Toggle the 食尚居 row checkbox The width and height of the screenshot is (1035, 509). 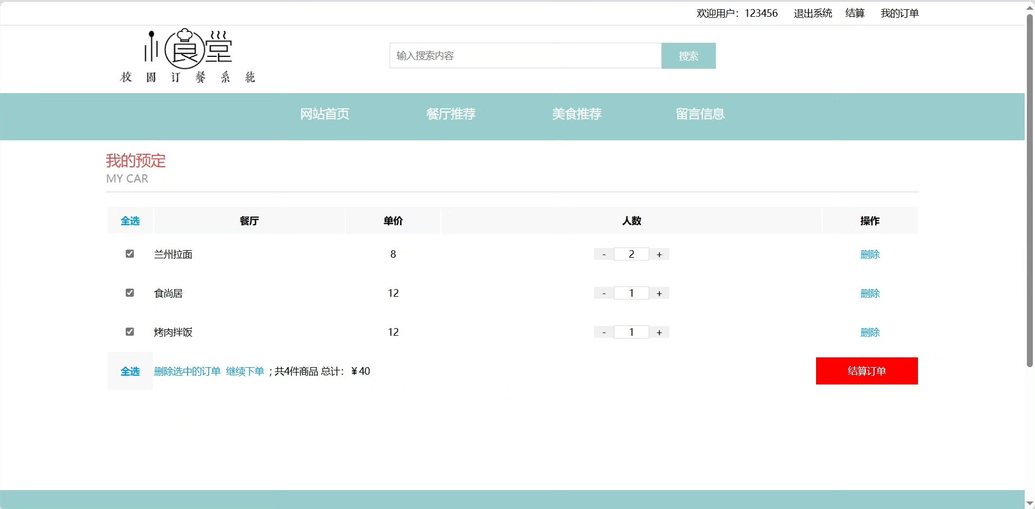coord(130,293)
